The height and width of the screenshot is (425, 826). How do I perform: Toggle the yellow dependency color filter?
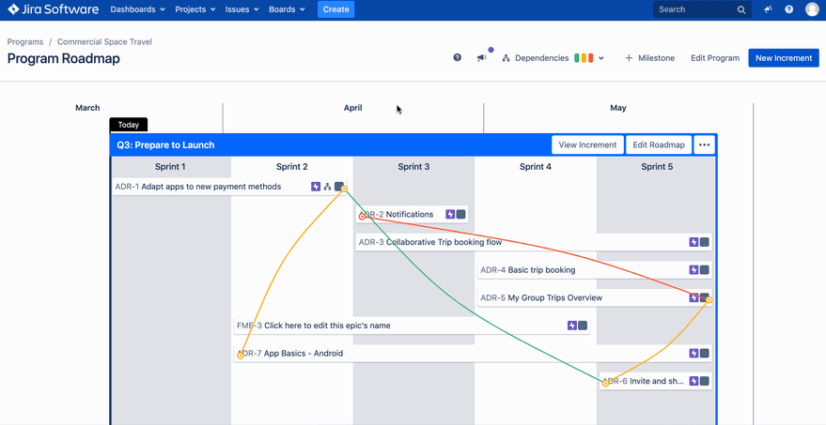pos(584,58)
